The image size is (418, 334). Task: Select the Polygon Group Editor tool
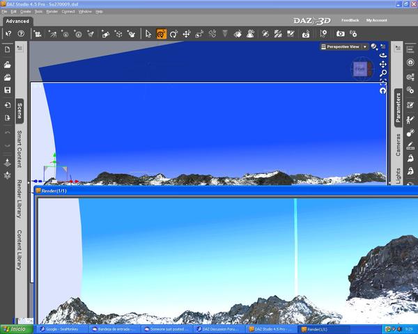click(278, 34)
